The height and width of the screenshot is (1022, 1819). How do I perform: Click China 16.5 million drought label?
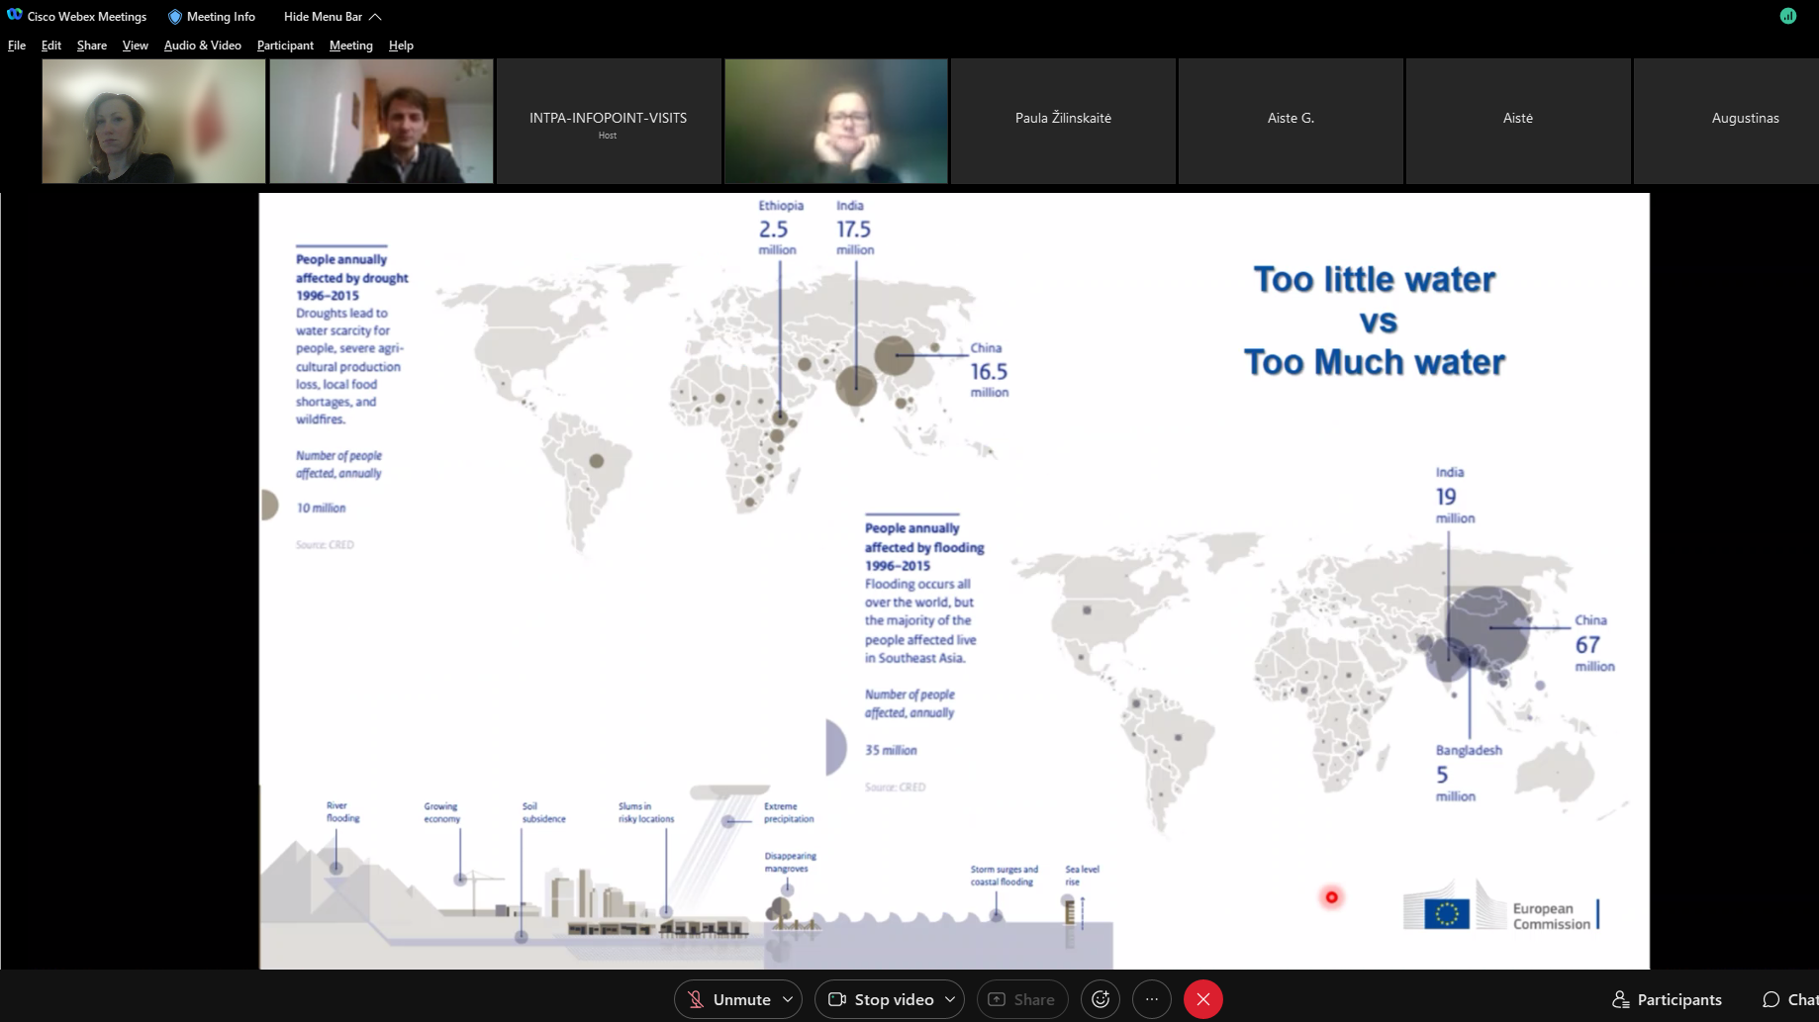[x=989, y=371]
